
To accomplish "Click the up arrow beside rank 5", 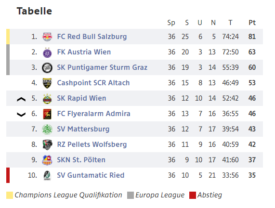I will [x=21, y=100].
